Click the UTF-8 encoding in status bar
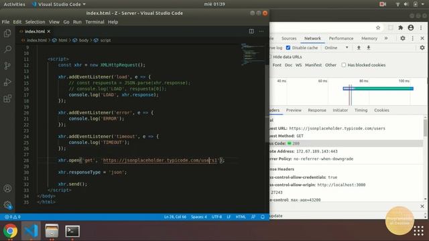Image resolution: width=429 pixels, height=241 pixels. point(217,217)
